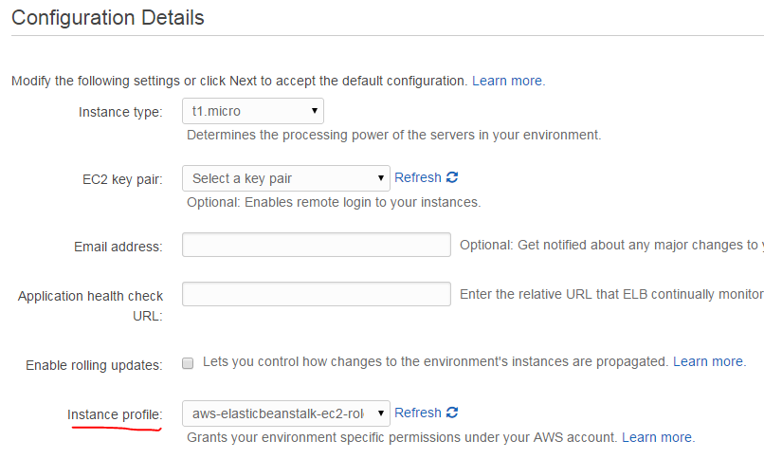Click the Refresh text link for EC2 key pair
The image size is (764, 459).
tap(417, 177)
